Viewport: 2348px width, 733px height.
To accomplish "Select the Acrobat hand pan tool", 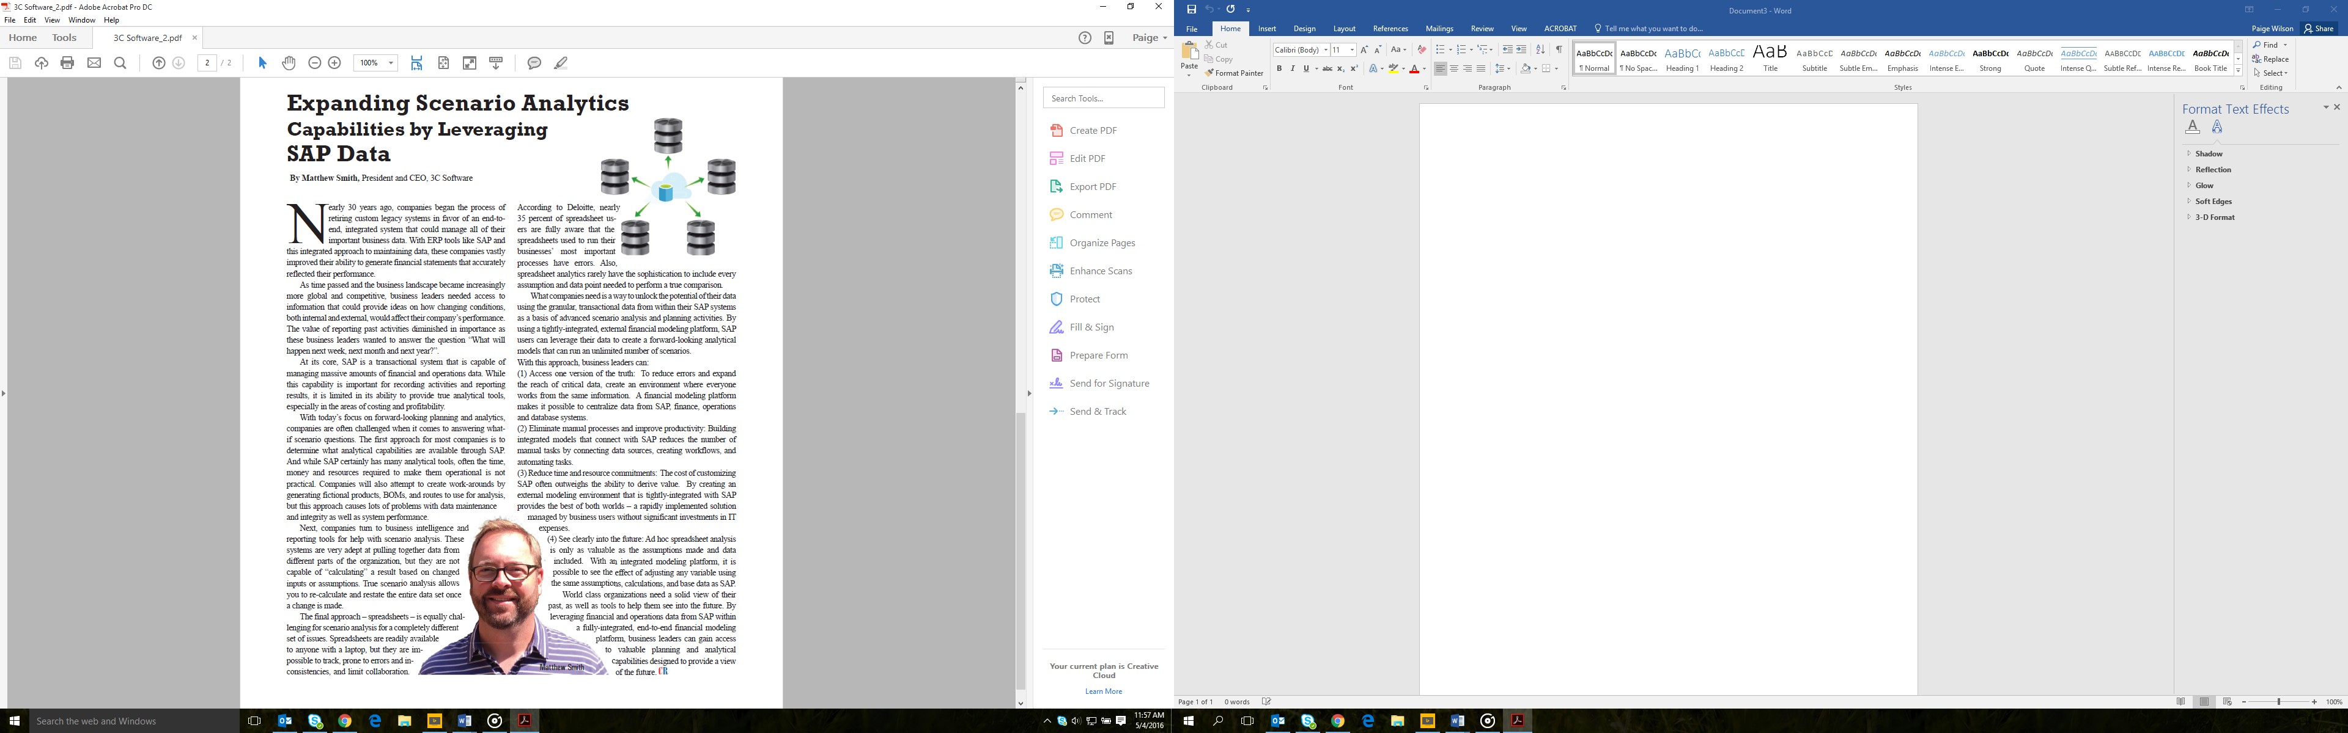I will pos(289,63).
